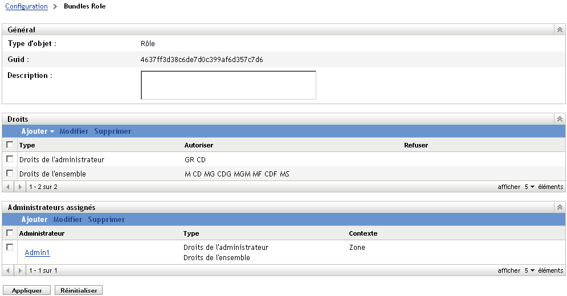
Task: Toggle select-all checkbox in Droits table header
Action: coord(10,145)
